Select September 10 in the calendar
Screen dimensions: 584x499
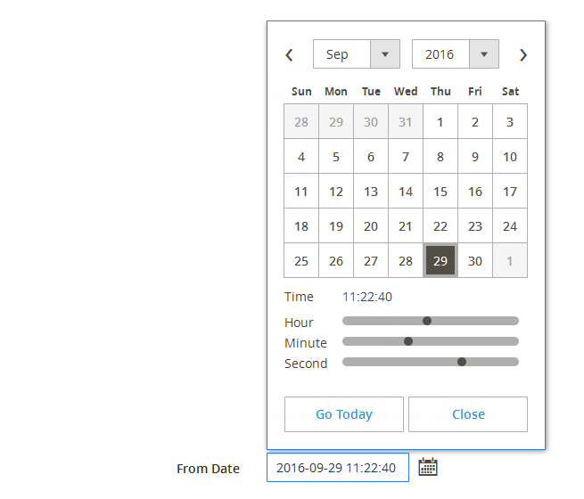point(510,157)
